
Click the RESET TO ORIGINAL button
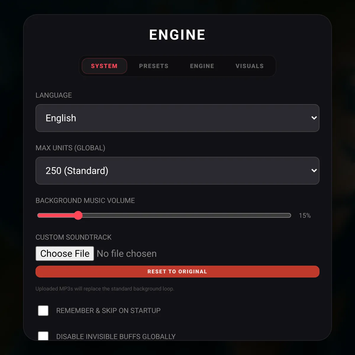click(177, 272)
